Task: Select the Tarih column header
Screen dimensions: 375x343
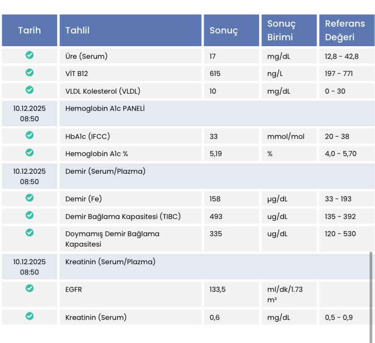Action: (29, 30)
